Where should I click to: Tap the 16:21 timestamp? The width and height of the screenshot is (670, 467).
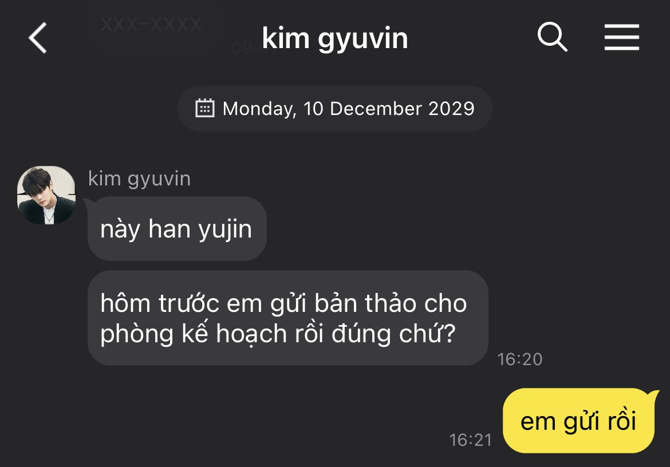point(471,440)
